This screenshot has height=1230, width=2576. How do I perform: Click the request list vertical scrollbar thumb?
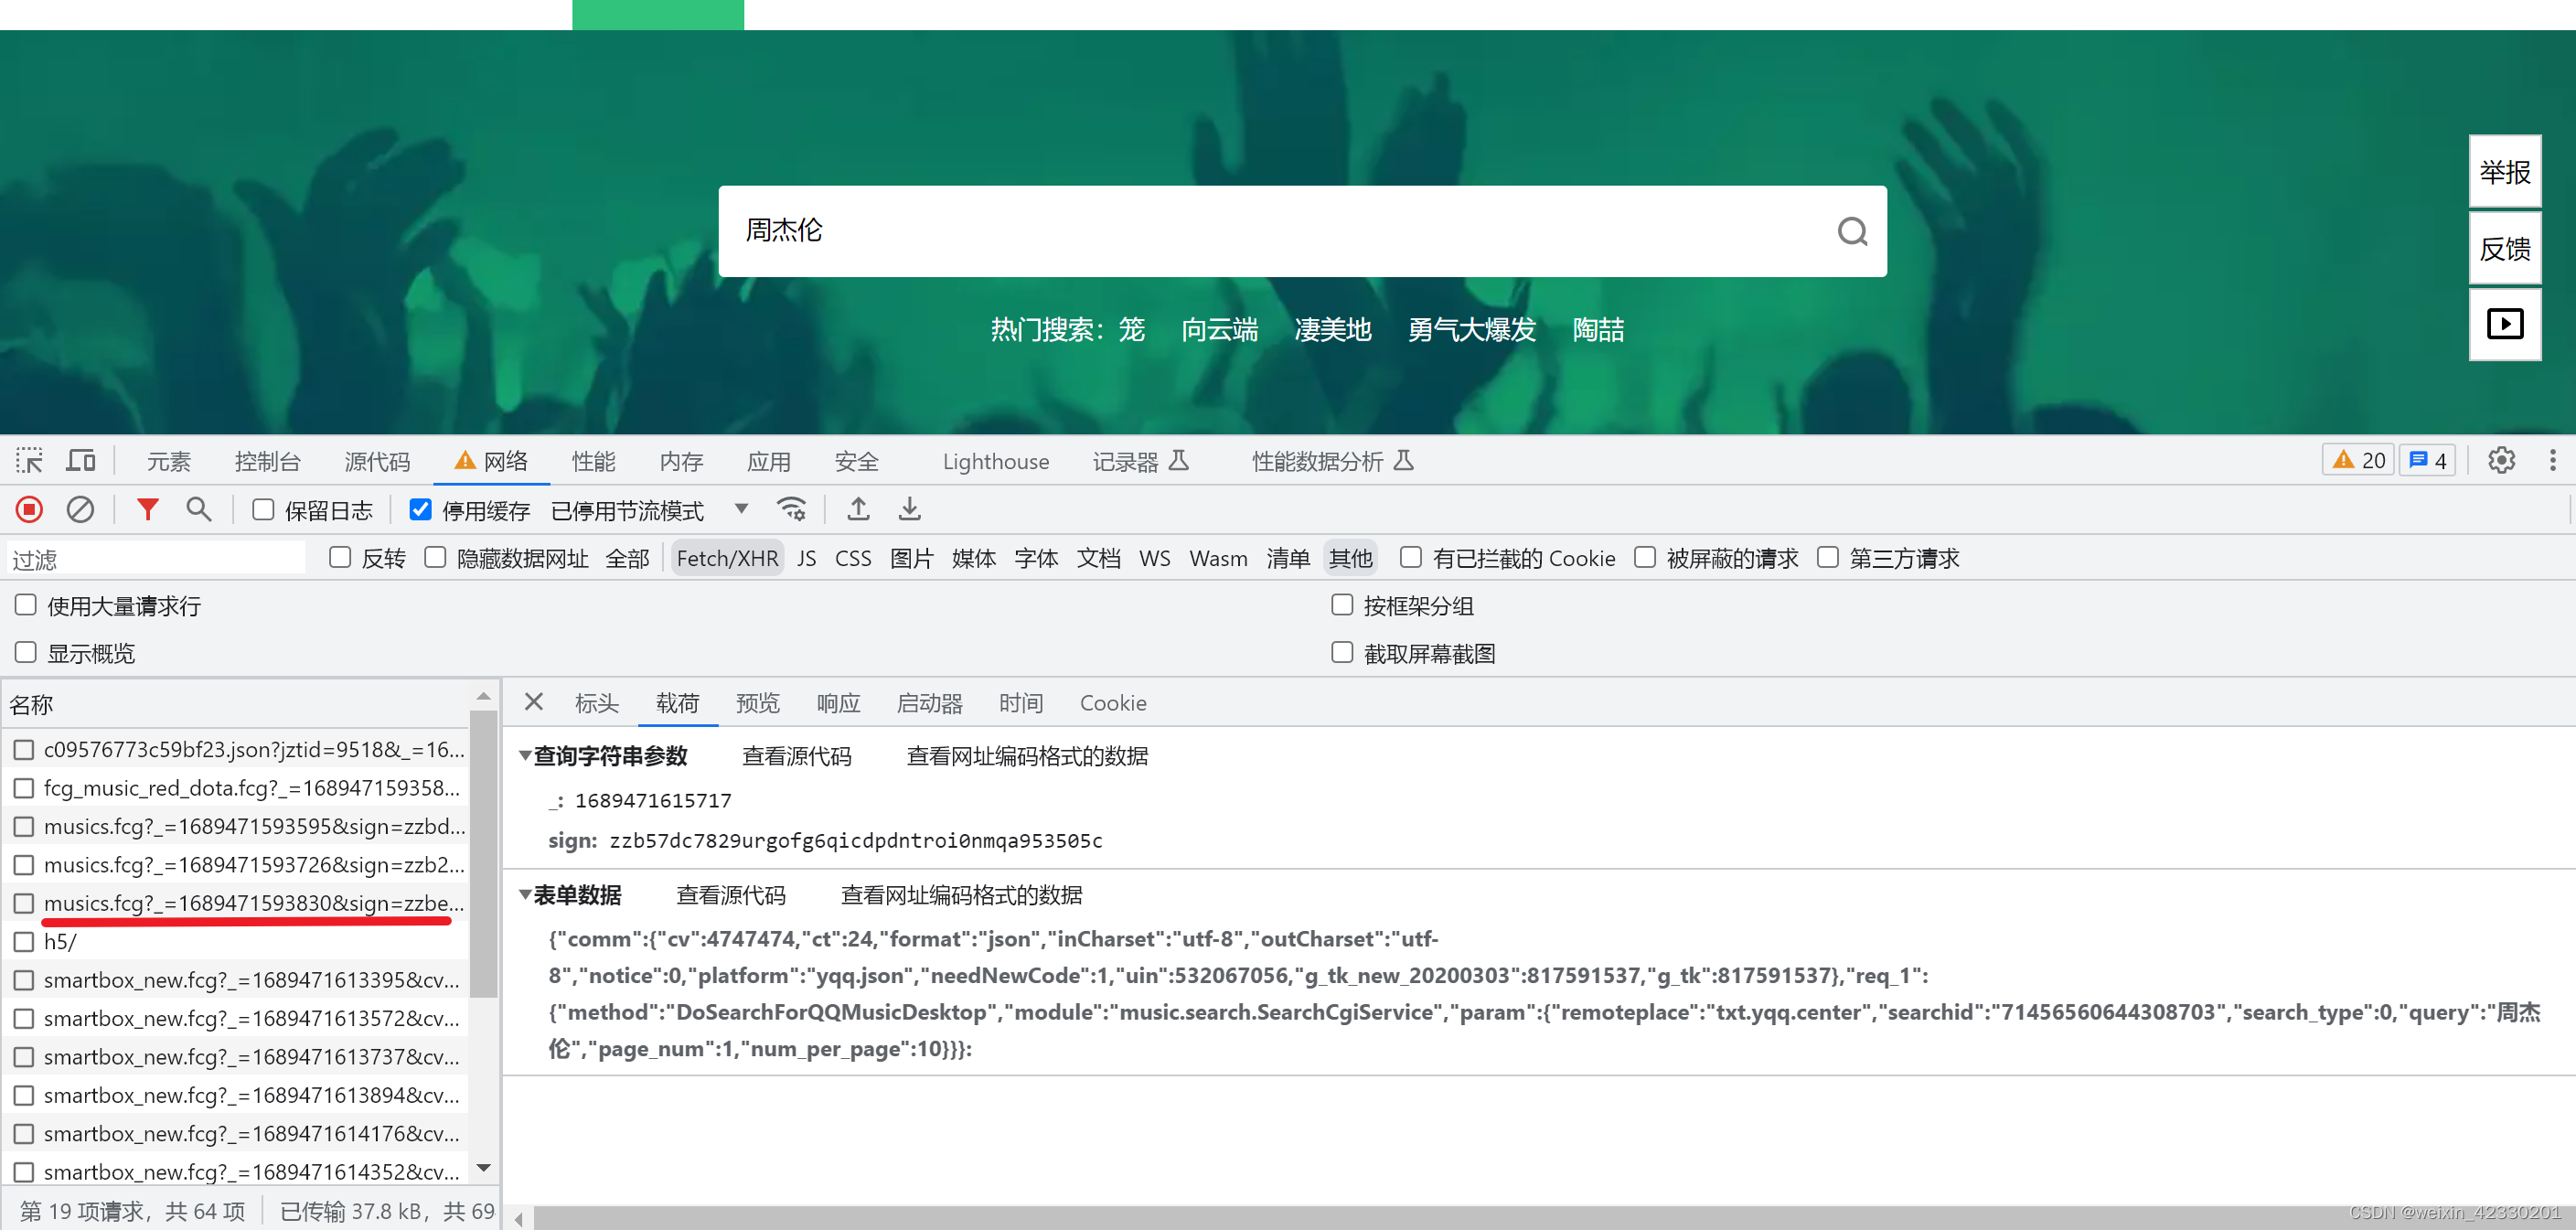coord(483,853)
